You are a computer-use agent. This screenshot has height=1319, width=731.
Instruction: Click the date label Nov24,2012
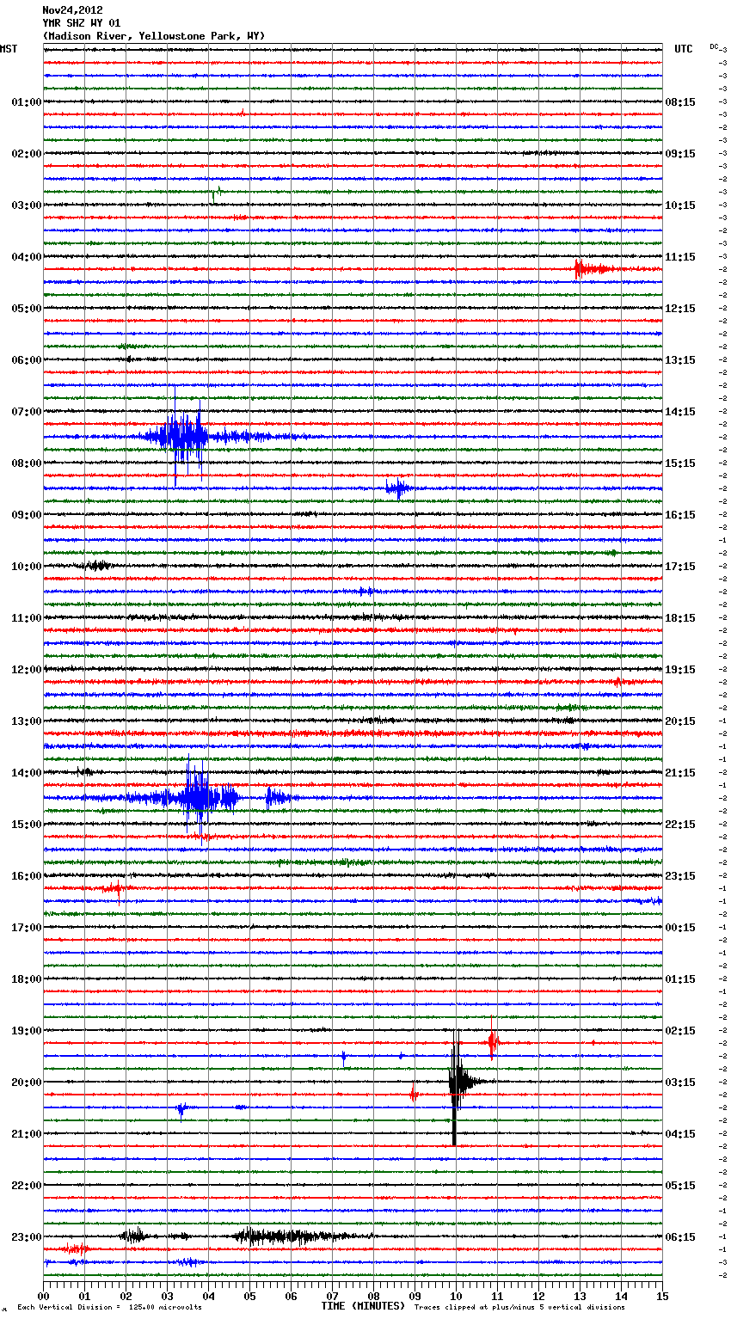pyautogui.click(x=72, y=10)
